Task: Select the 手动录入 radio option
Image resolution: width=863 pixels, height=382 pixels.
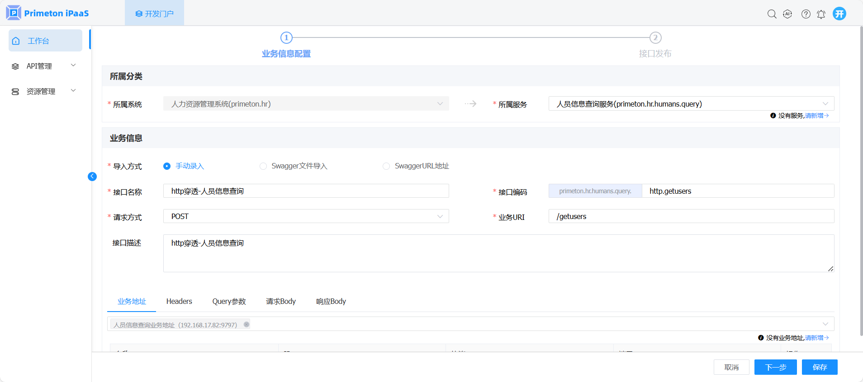Action: coord(167,166)
